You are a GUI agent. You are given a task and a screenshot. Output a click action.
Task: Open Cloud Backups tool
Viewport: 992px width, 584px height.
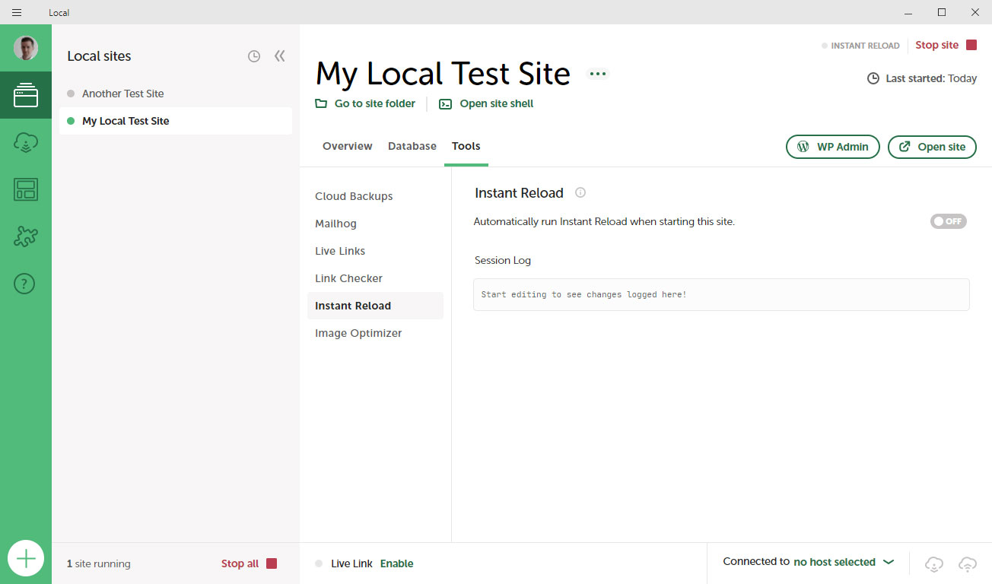[354, 196]
